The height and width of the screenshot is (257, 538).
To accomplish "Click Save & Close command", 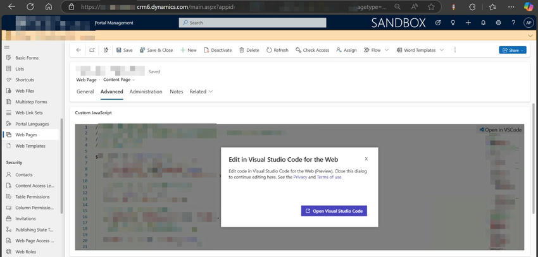I will click(x=156, y=50).
